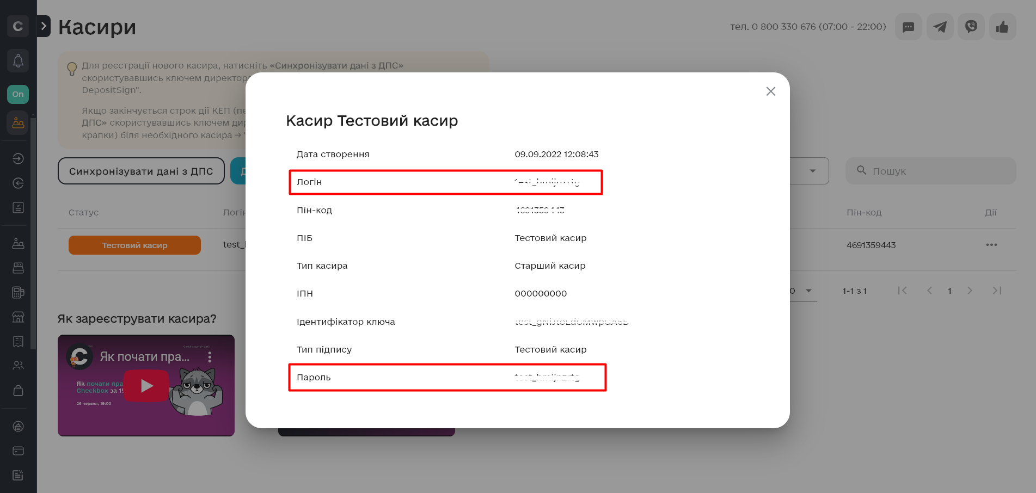This screenshot has width=1036, height=493.
Task: Play the Як почати працювати video
Action: pos(146,386)
